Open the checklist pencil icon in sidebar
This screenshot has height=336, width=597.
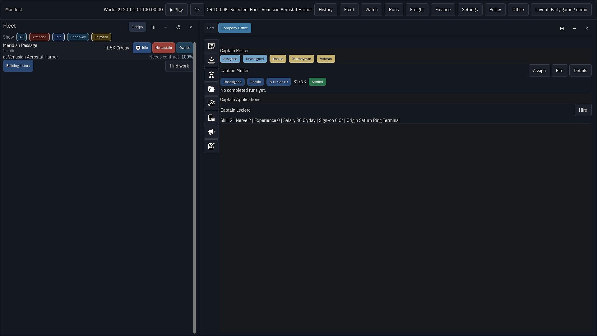(211, 147)
